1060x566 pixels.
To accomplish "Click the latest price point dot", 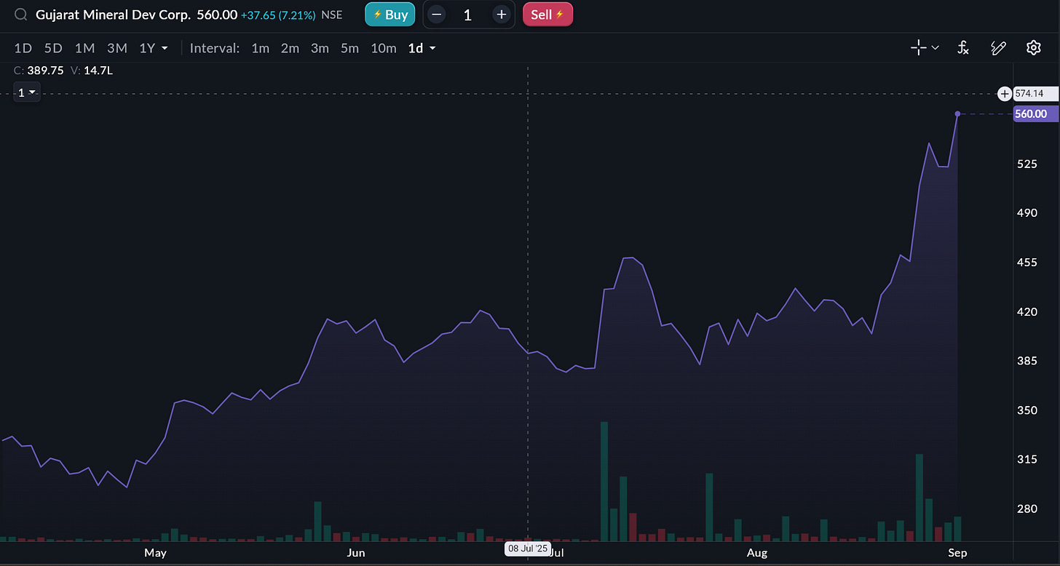I will click(957, 113).
